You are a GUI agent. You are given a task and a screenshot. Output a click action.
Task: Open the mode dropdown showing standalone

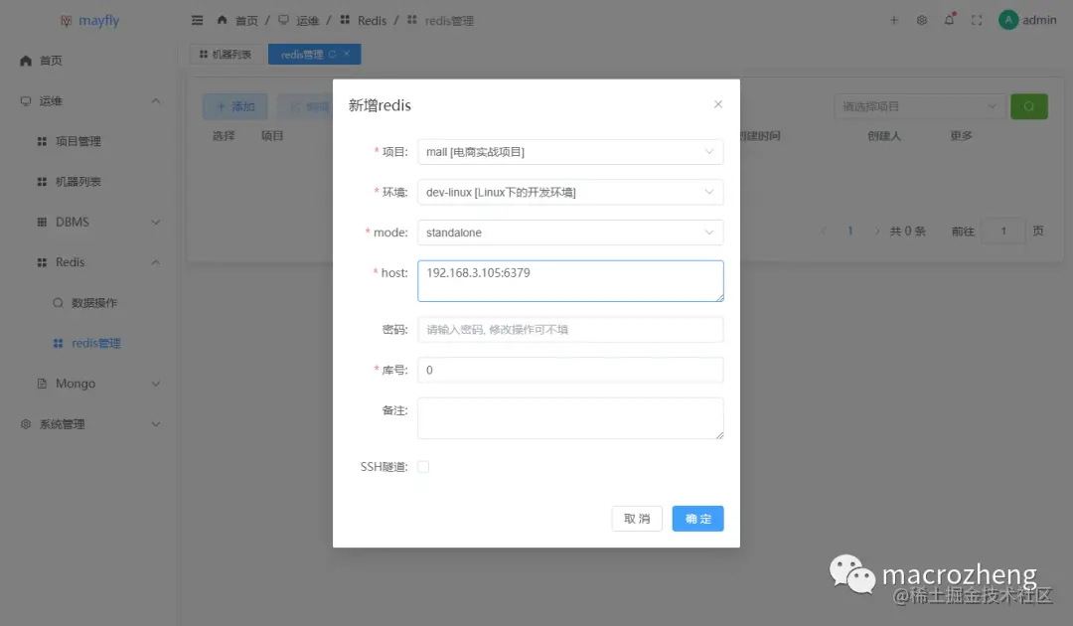point(570,233)
